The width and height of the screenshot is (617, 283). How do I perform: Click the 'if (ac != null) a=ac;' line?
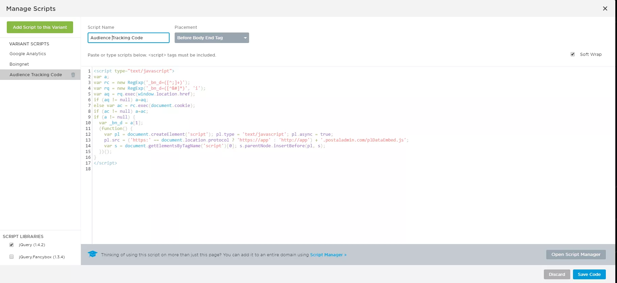coord(121,111)
